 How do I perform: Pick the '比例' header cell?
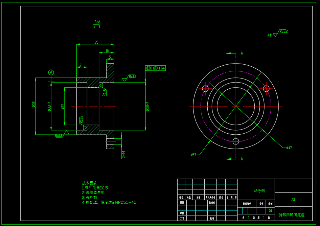[x=270, y=204]
